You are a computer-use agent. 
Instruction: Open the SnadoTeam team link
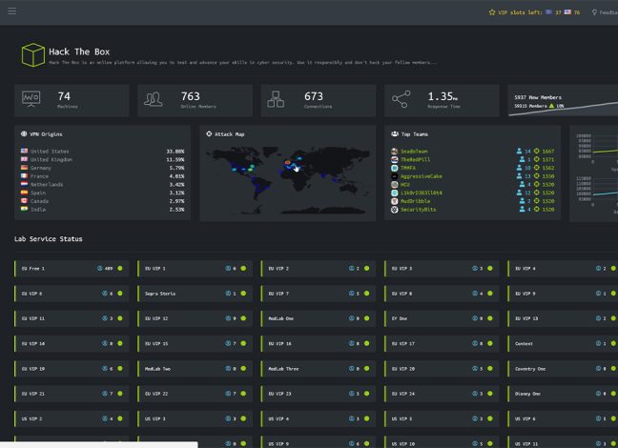414,152
